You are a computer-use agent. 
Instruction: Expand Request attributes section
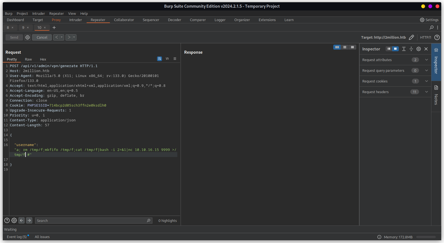click(x=395, y=60)
